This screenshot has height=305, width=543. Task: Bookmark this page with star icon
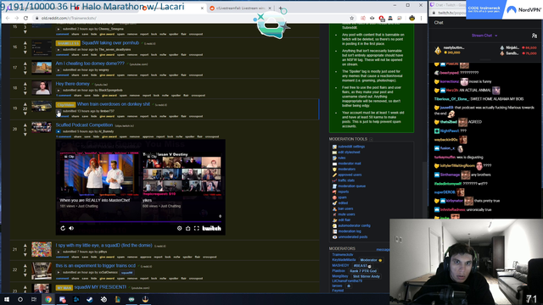tap(351, 18)
